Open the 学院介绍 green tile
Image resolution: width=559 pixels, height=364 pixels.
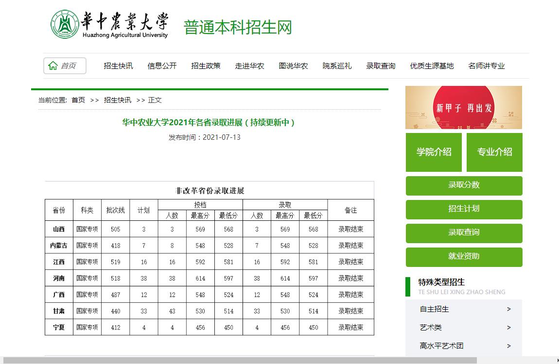pos(434,152)
